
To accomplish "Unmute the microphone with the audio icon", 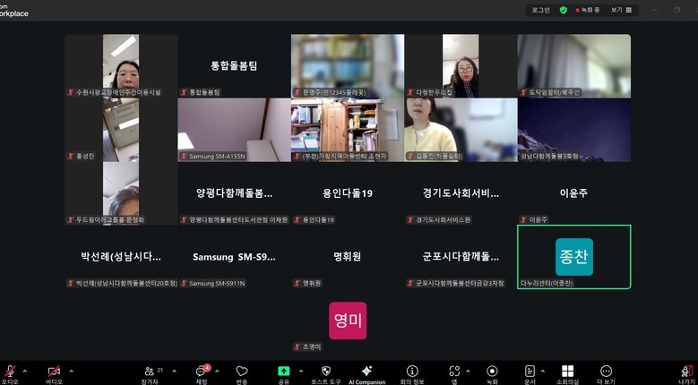I will coord(11,372).
